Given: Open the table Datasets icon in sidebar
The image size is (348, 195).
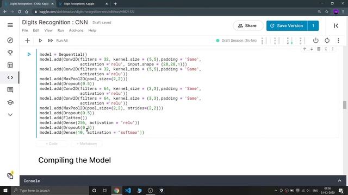Looking at the screenshot, I should click(10, 65).
